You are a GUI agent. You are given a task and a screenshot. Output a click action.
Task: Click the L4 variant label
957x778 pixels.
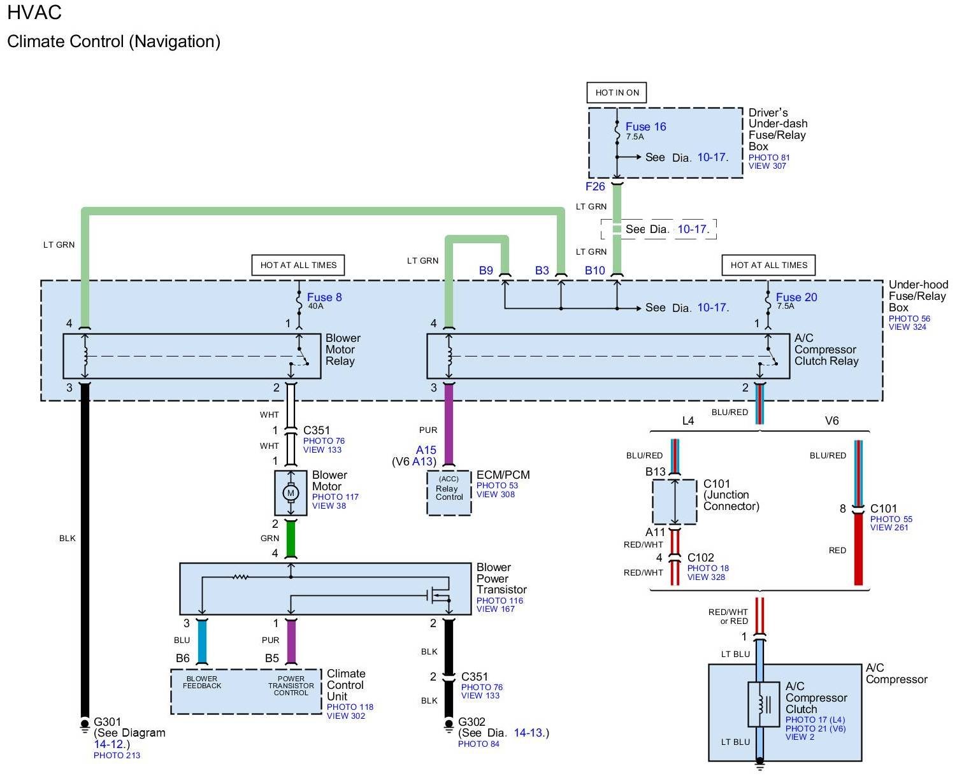(687, 421)
